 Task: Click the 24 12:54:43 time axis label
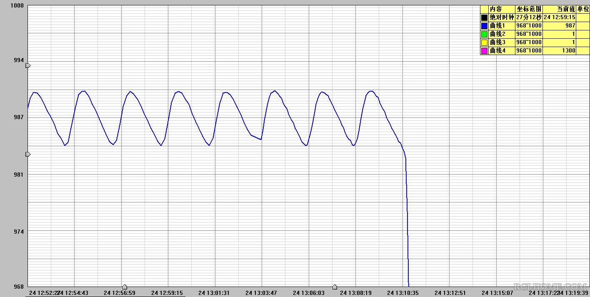(x=73, y=293)
